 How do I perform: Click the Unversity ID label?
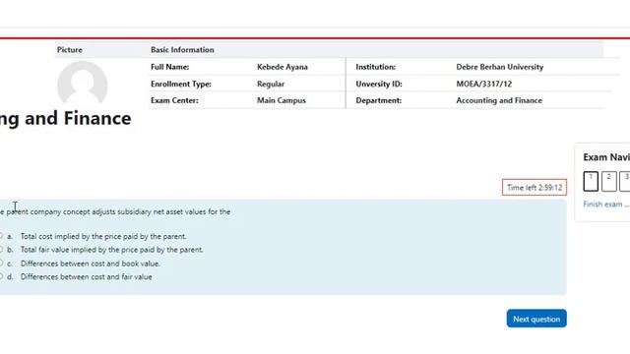[x=379, y=84]
